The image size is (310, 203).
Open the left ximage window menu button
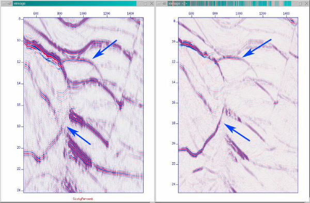(4, 4)
